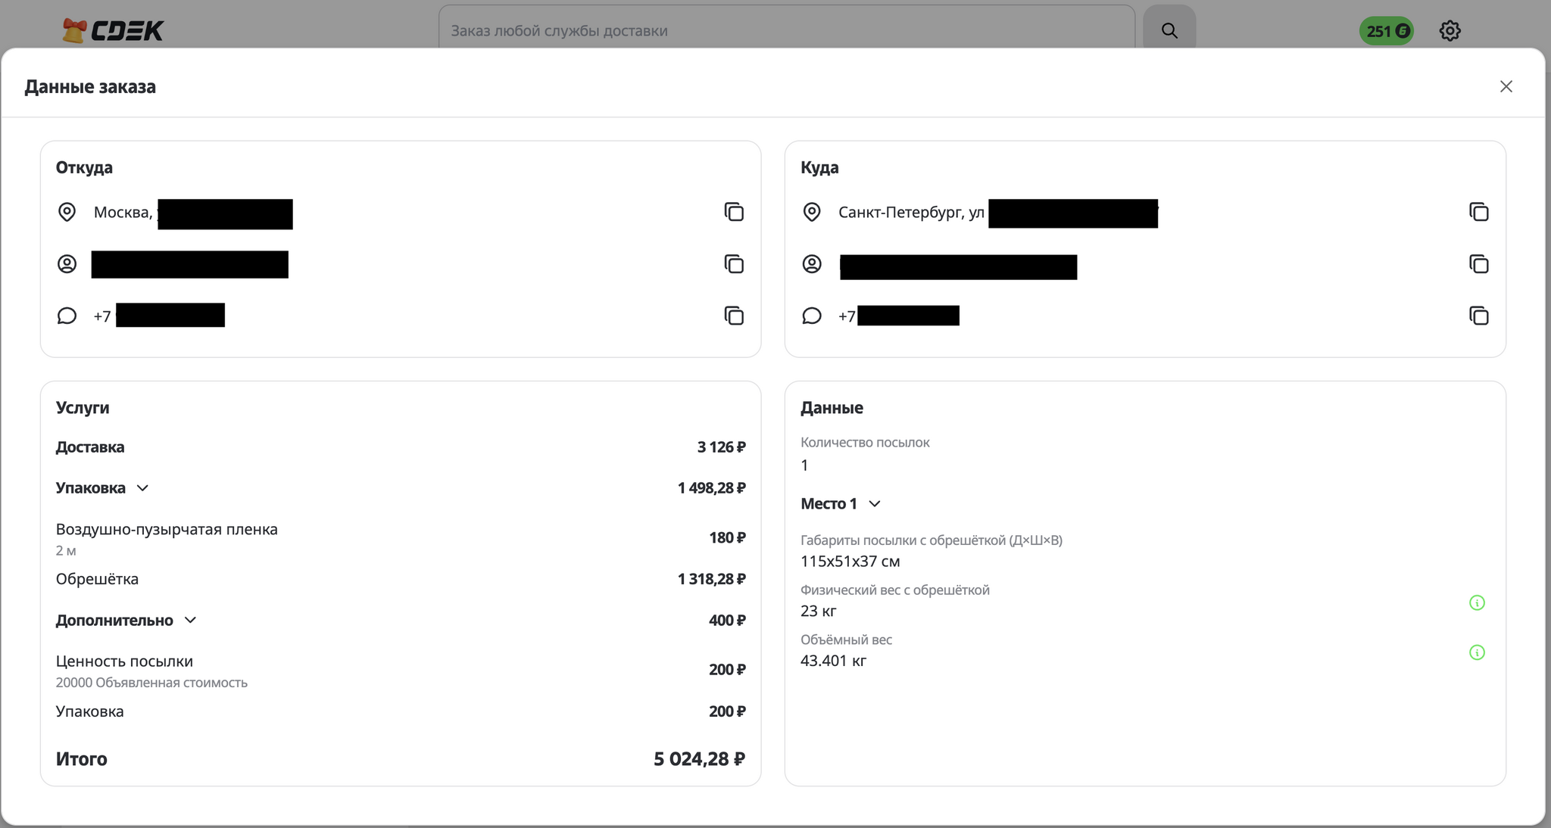Click the recipient location pin icon

[811, 212]
